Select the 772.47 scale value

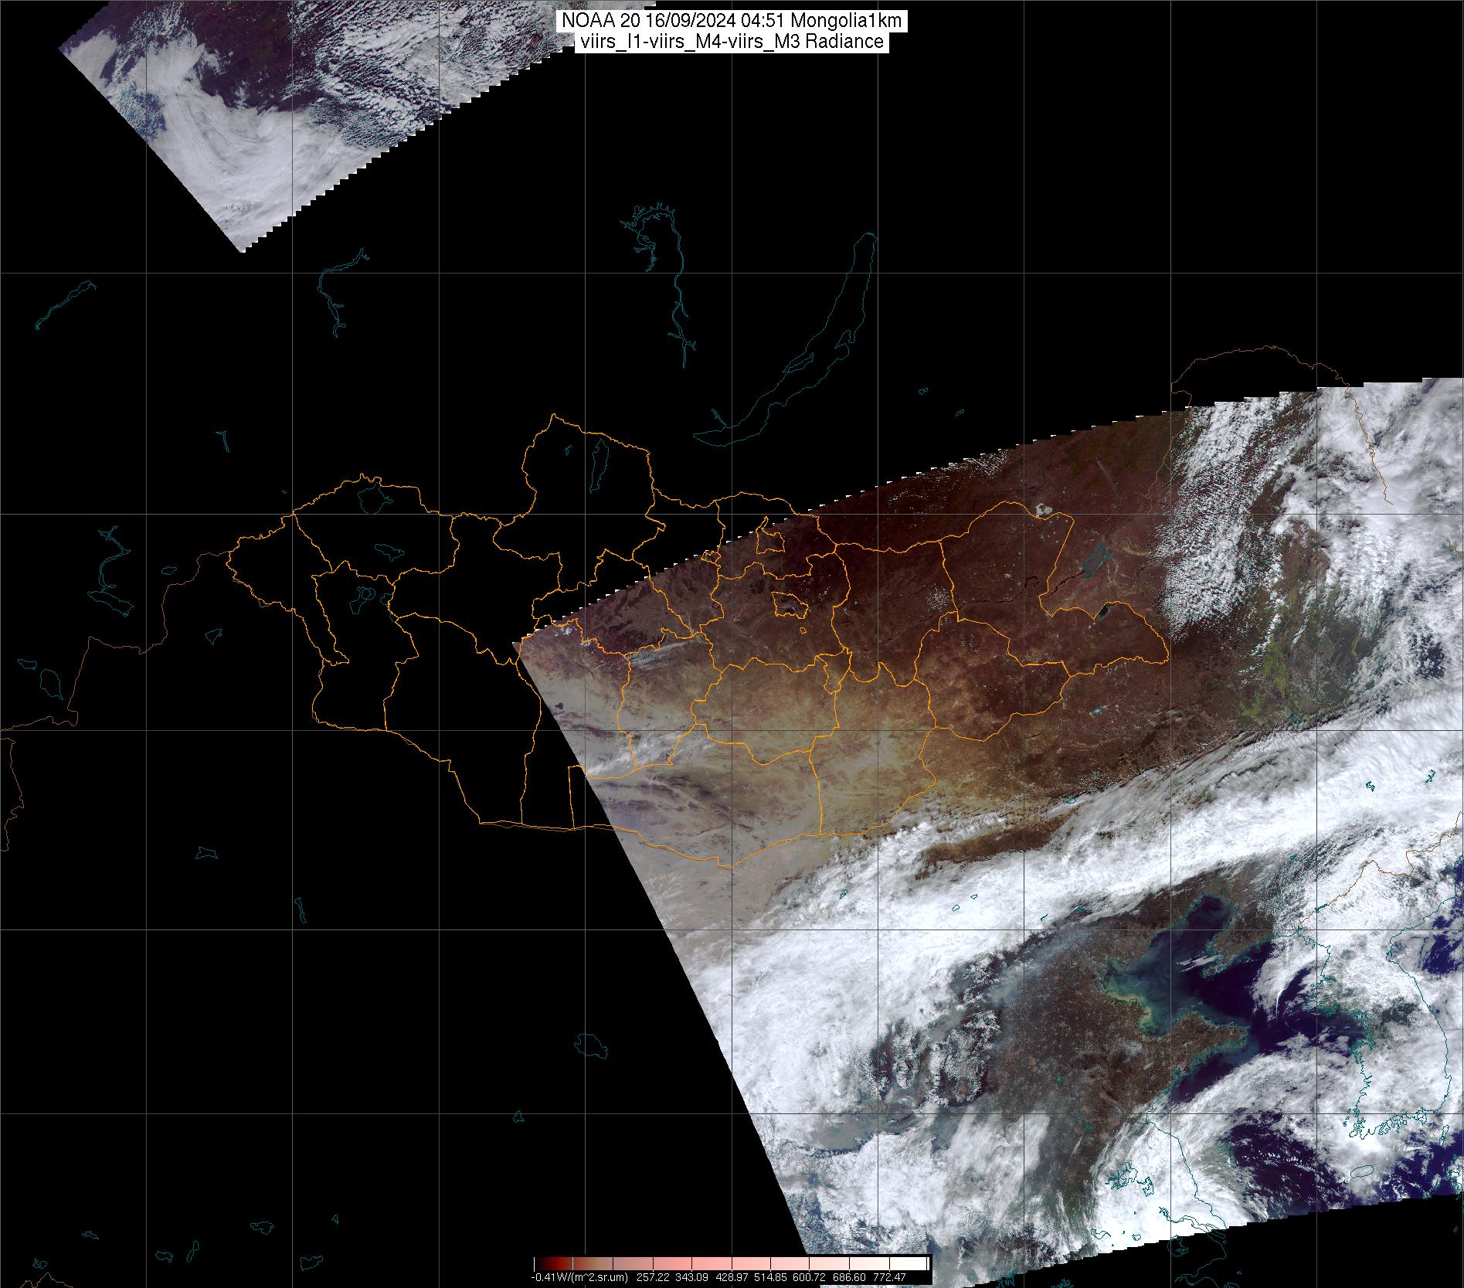pos(889,1278)
